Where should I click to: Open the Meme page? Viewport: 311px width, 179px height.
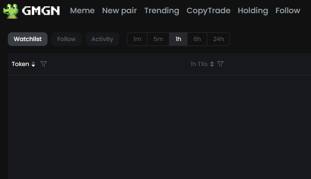(82, 11)
